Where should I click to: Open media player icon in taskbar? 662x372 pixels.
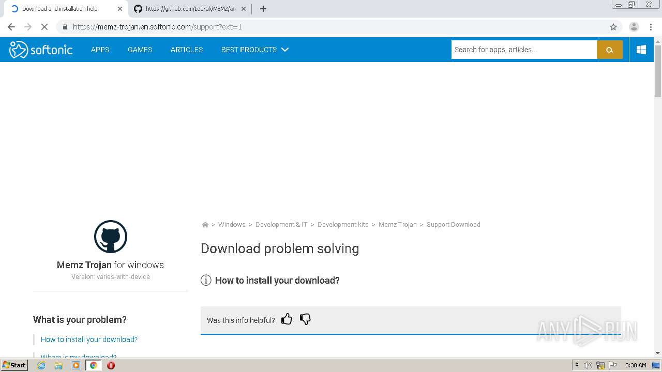pyautogui.click(x=76, y=365)
